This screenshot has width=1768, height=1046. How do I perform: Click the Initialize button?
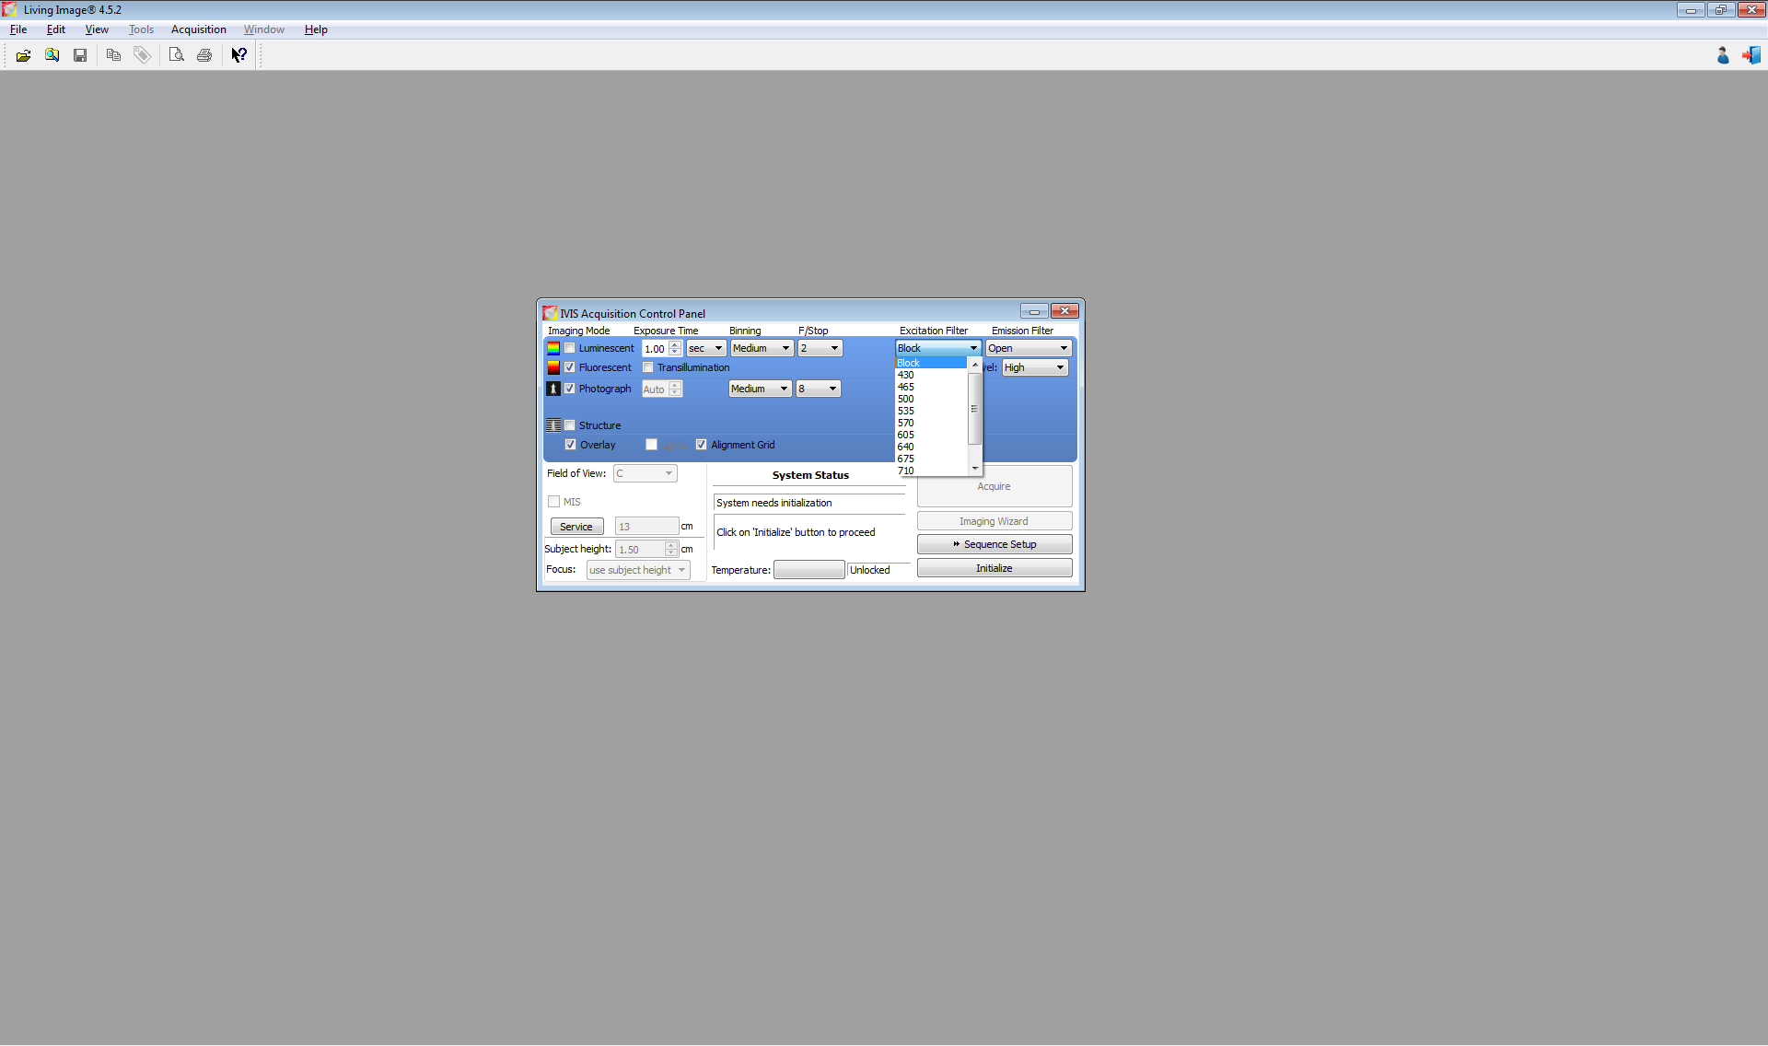pyautogui.click(x=994, y=568)
